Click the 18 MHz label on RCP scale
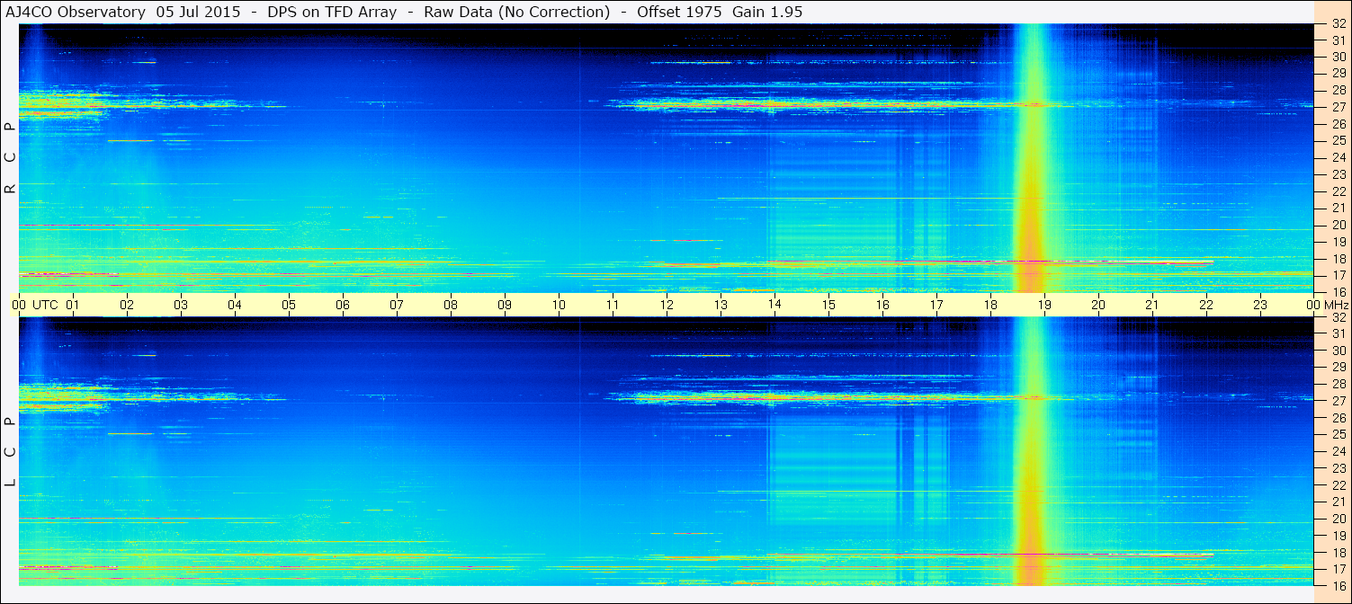This screenshot has width=1352, height=604. tap(1338, 258)
